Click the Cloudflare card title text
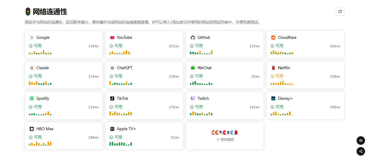391x157 pixels. point(287,37)
